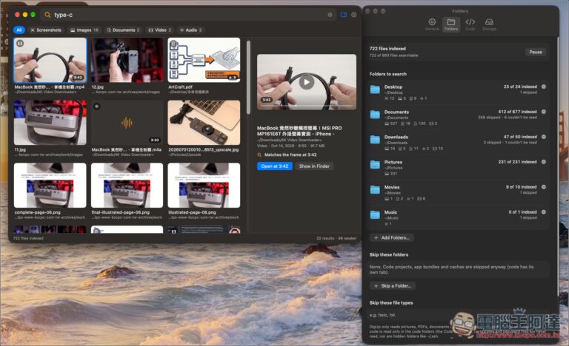The height and width of the screenshot is (346, 569).
Task: Select the 11.jpg thumbnail
Action: point(50,123)
